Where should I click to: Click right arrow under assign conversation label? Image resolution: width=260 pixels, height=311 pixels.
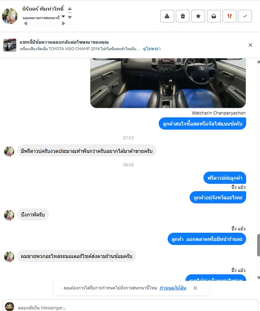pyautogui.click(x=63, y=23)
